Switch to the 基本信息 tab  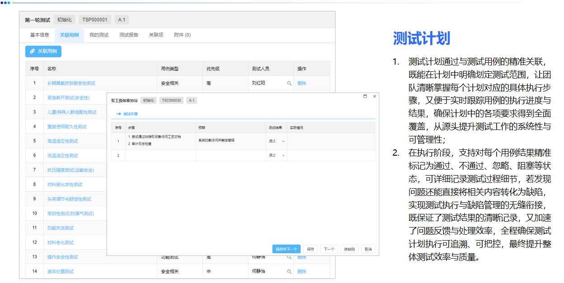[40, 34]
